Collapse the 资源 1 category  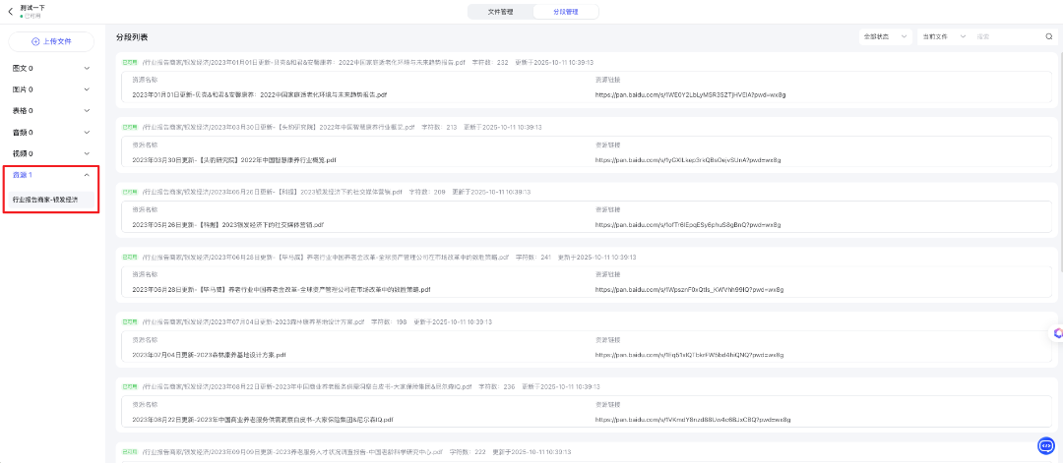tap(88, 175)
